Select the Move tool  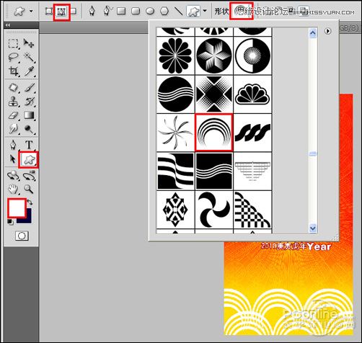pyautogui.click(x=29, y=44)
